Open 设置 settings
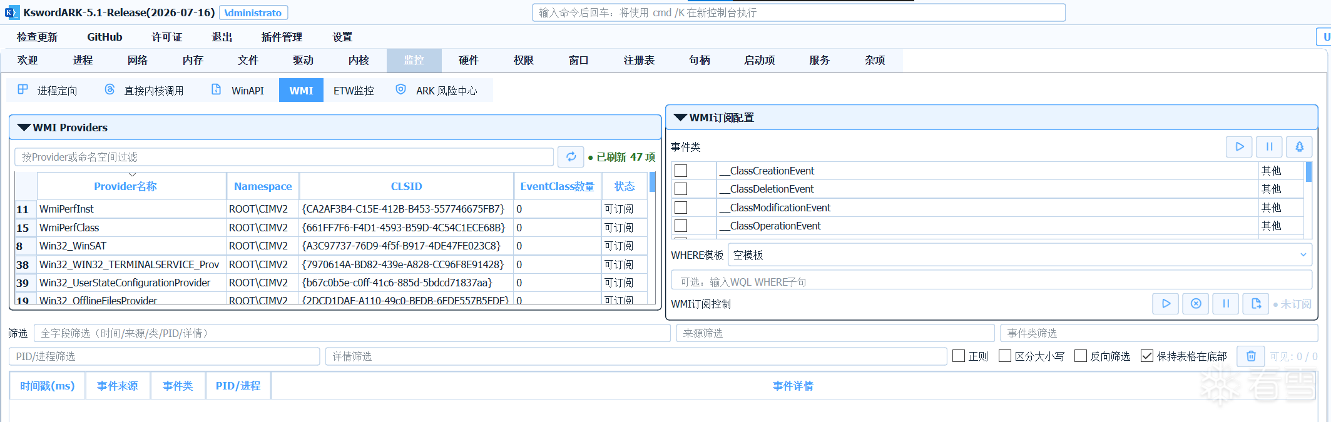 tap(342, 37)
